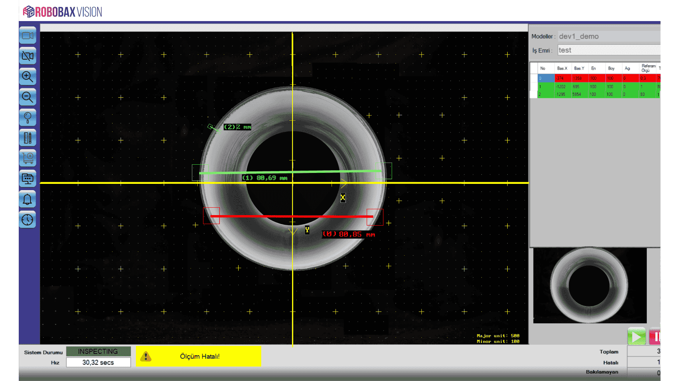Open the ruler and pencil measurement tool
681x381 pixels.
pos(28,138)
